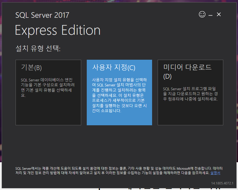Image resolution: width=238 pixels, height=190 pixels.
Task: Click the 기본(B) card heading
Action: [x=29, y=67]
